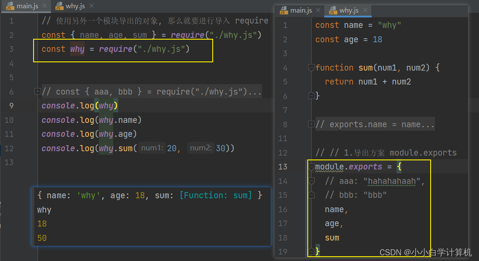Viewport: 479px width, 261px height.
Task: Click comment text on line 1 of main.js
Action: 155,21
